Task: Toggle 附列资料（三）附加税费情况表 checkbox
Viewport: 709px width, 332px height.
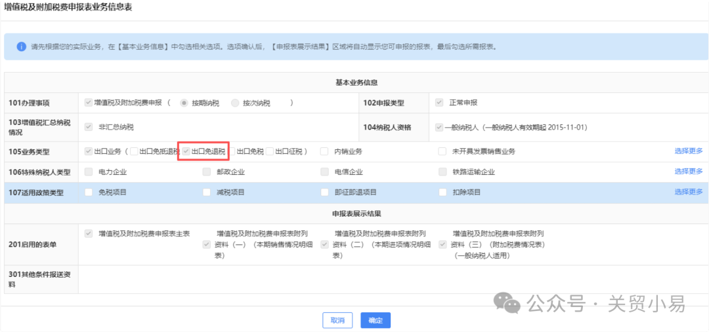Action: (x=442, y=244)
